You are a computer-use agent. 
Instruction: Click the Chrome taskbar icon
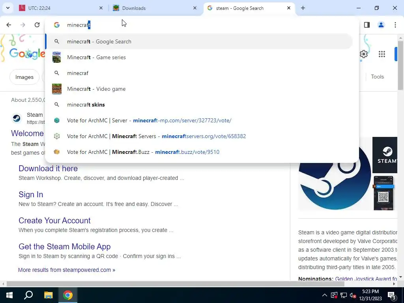pos(68,295)
